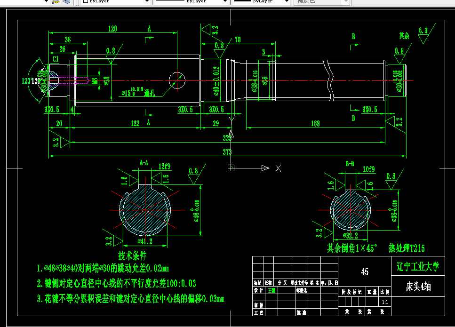
Task: Select the 120 top dimension text
Action: (x=112, y=29)
